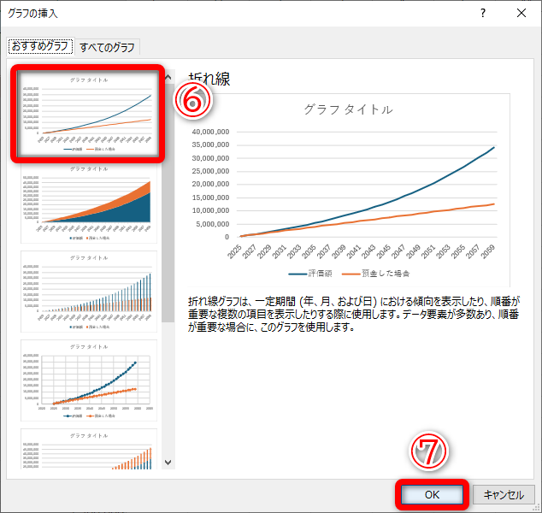Click the scroll down arrow of chart list

point(168,463)
